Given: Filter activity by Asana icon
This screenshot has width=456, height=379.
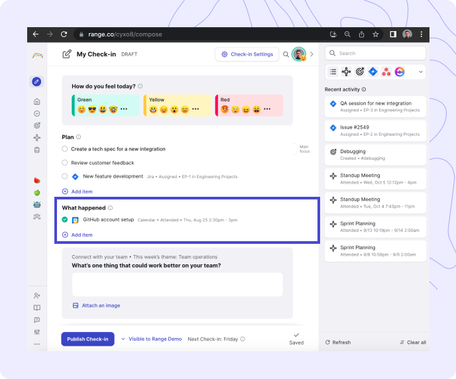Looking at the screenshot, I should 386,72.
